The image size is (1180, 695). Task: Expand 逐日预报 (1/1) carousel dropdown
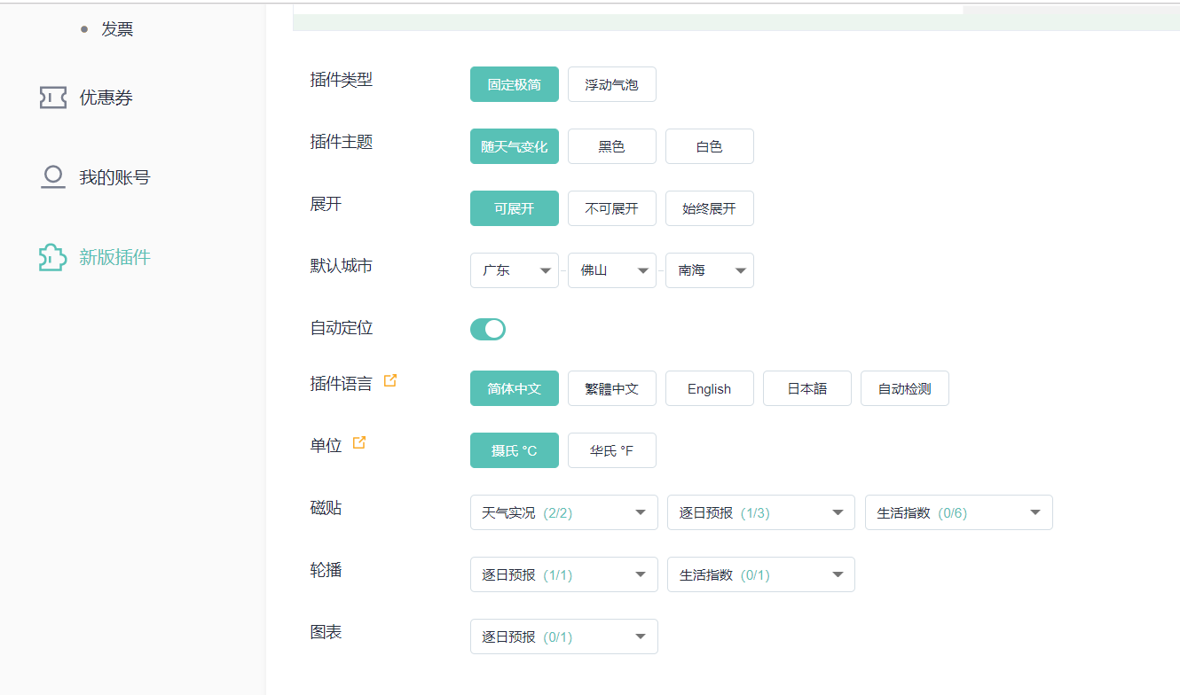click(x=564, y=574)
